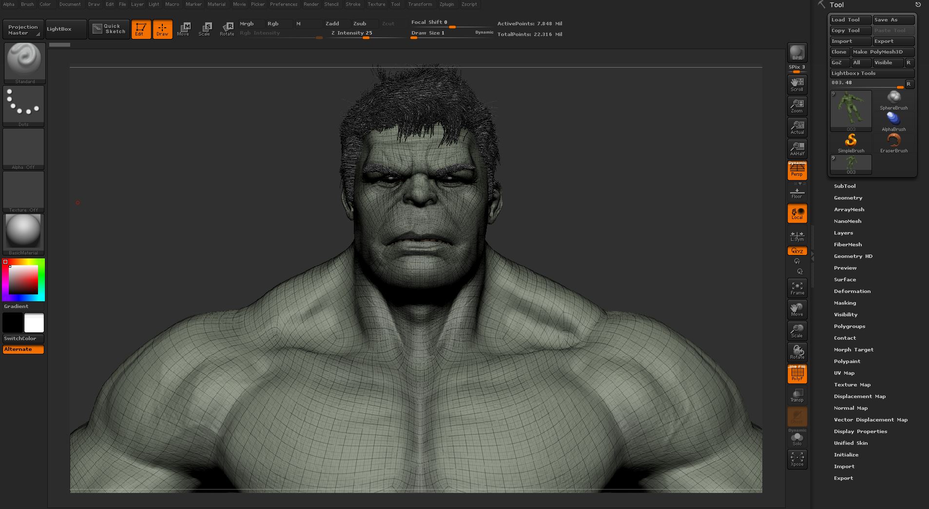Select the SphereBrush tool
This screenshot has width=929, height=509.
coord(893,100)
